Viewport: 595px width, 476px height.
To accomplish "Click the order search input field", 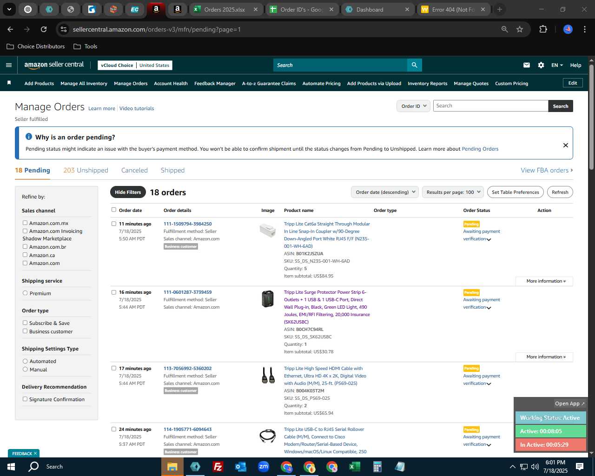I will 490,106.
